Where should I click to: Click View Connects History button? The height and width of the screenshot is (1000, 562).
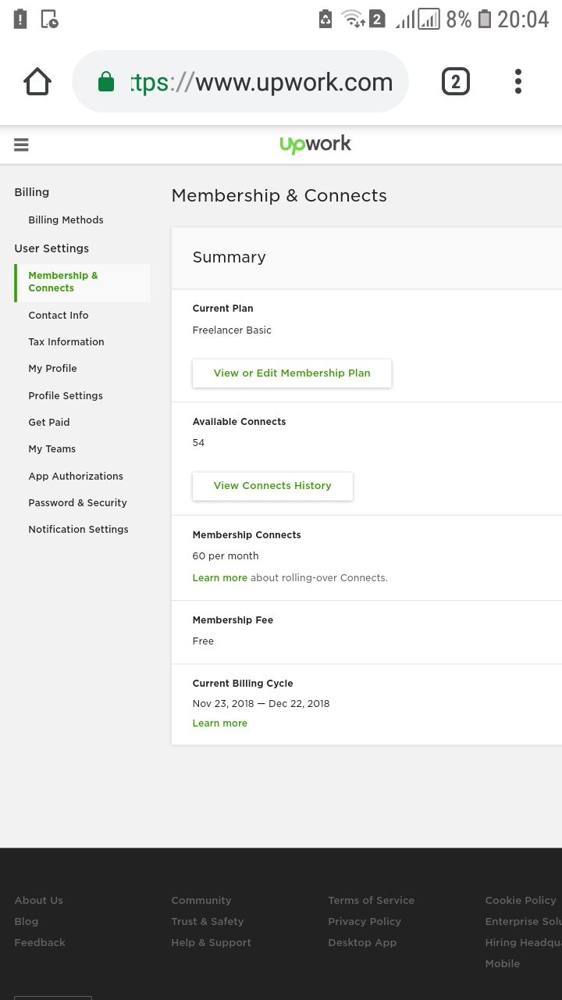pyautogui.click(x=272, y=486)
